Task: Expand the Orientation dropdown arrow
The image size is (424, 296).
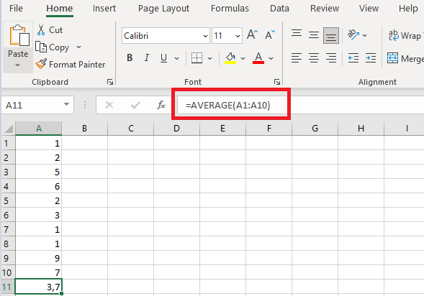Action: click(364, 35)
